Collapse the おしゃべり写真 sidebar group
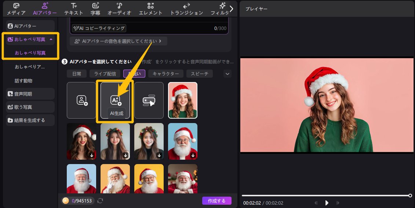 coord(51,39)
